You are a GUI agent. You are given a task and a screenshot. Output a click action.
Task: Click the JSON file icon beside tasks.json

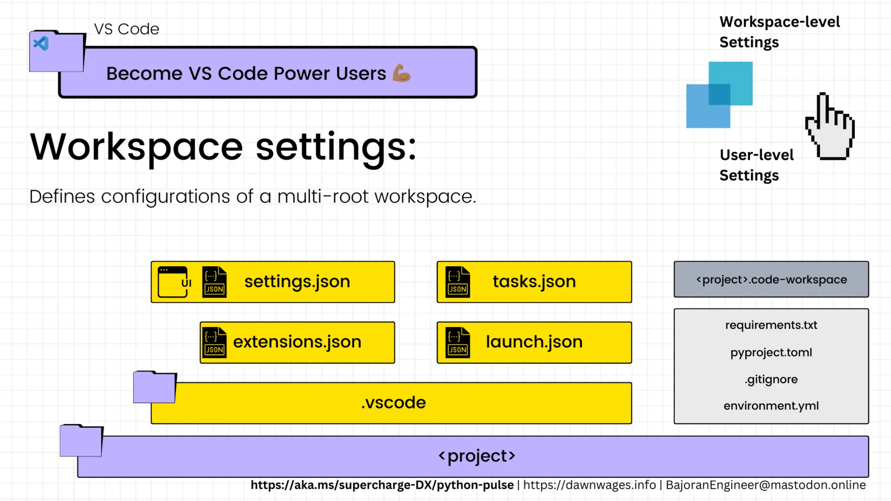[x=458, y=282]
